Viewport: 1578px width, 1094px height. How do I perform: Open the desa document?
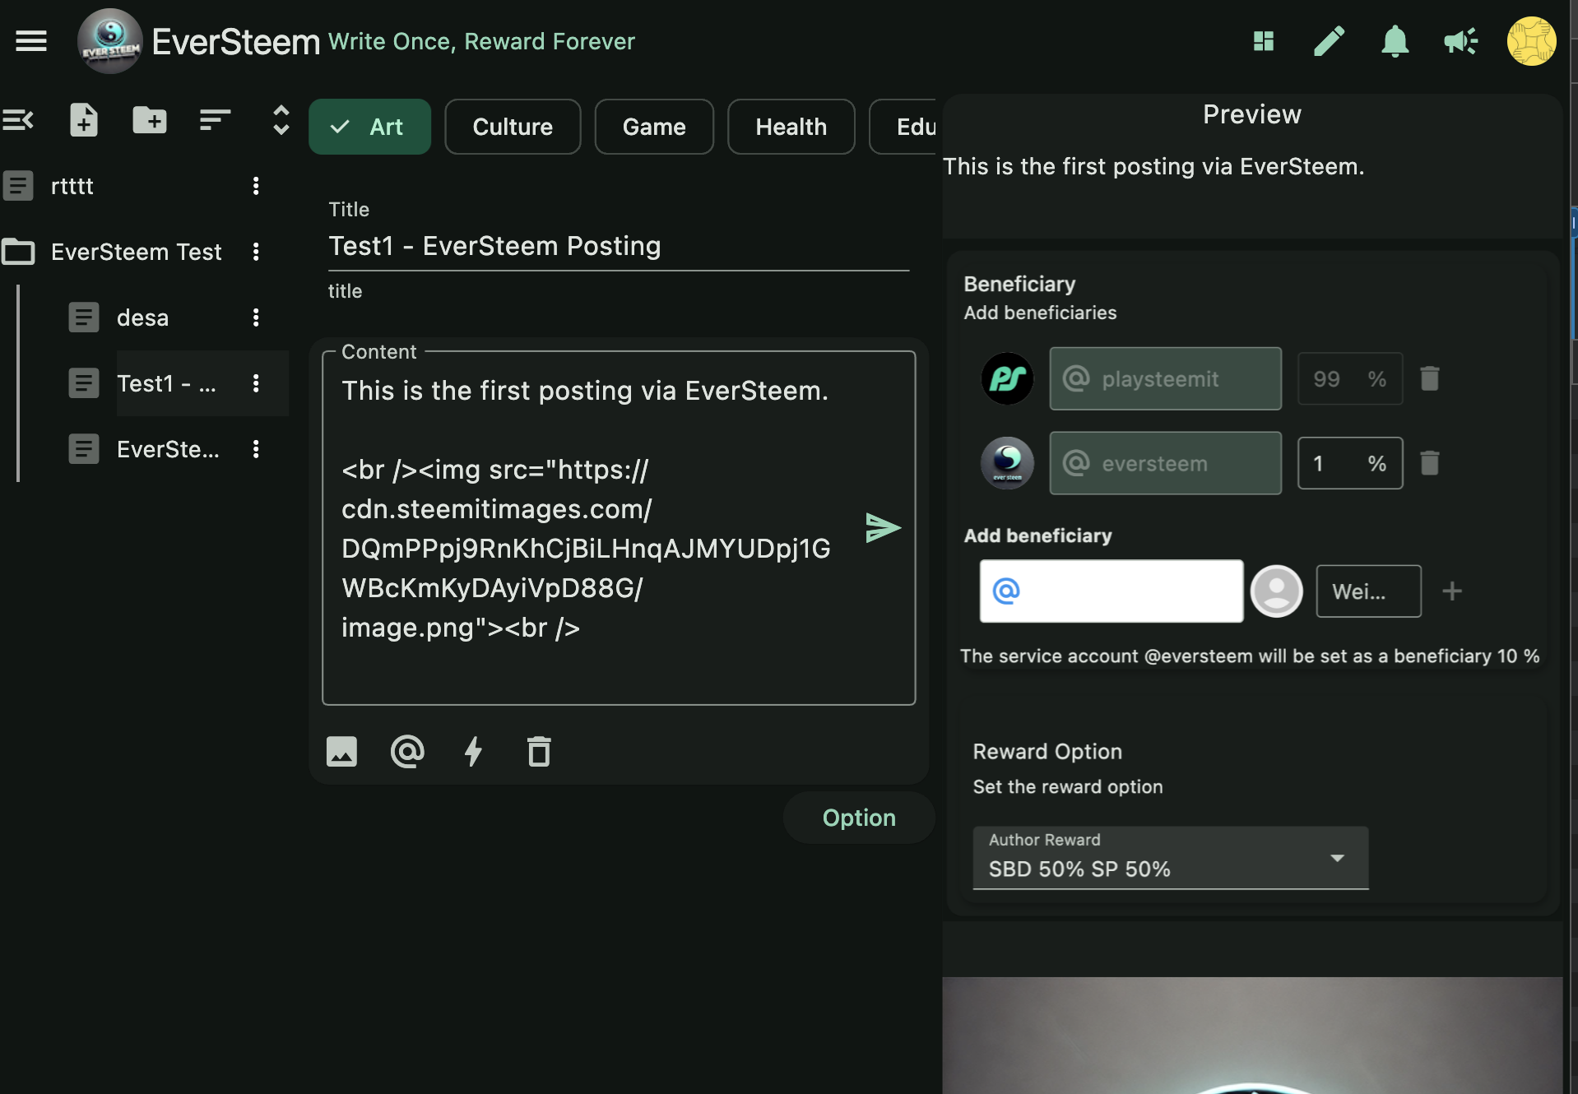click(x=142, y=318)
